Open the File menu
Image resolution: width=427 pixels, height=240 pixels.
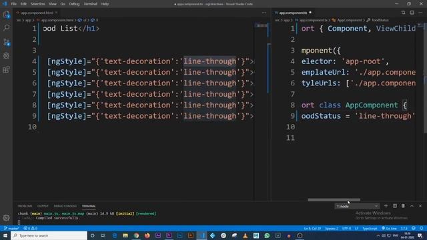(13, 4)
